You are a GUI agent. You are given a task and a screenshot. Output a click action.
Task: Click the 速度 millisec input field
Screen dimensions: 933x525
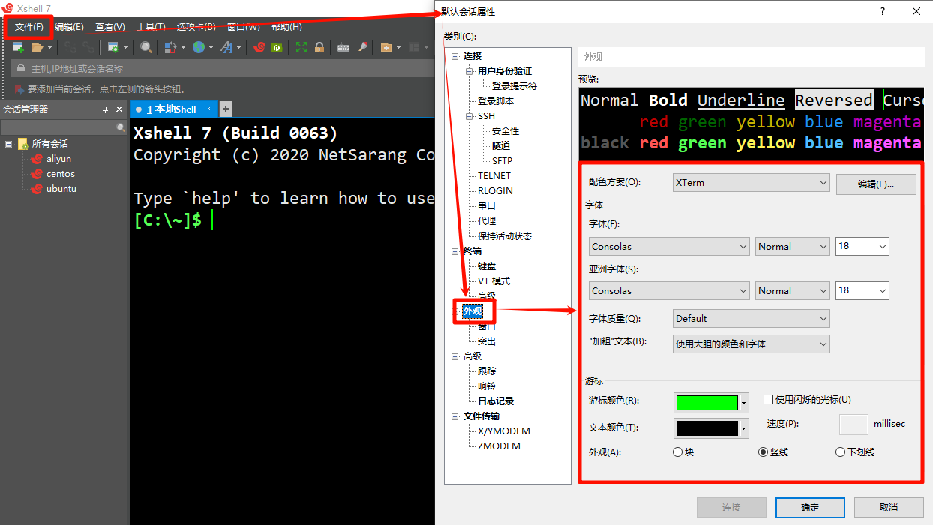coord(853,424)
